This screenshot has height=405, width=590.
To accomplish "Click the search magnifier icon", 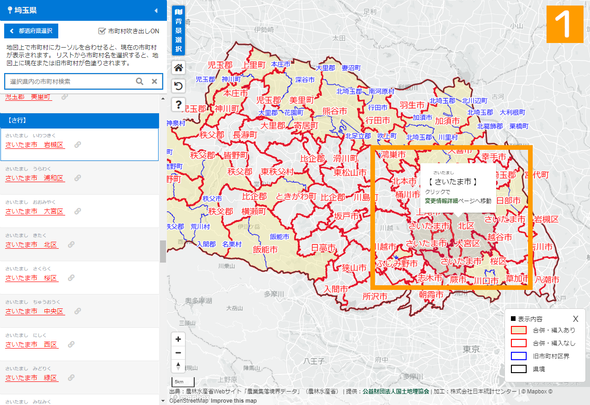I will (x=140, y=81).
